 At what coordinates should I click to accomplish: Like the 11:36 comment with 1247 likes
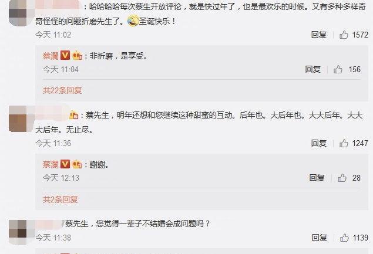pyautogui.click(x=344, y=143)
